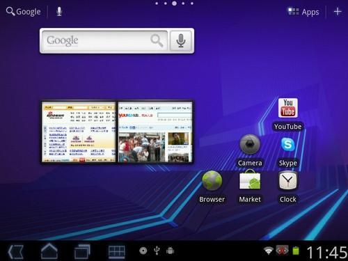Open the Android Market app

[250, 187]
